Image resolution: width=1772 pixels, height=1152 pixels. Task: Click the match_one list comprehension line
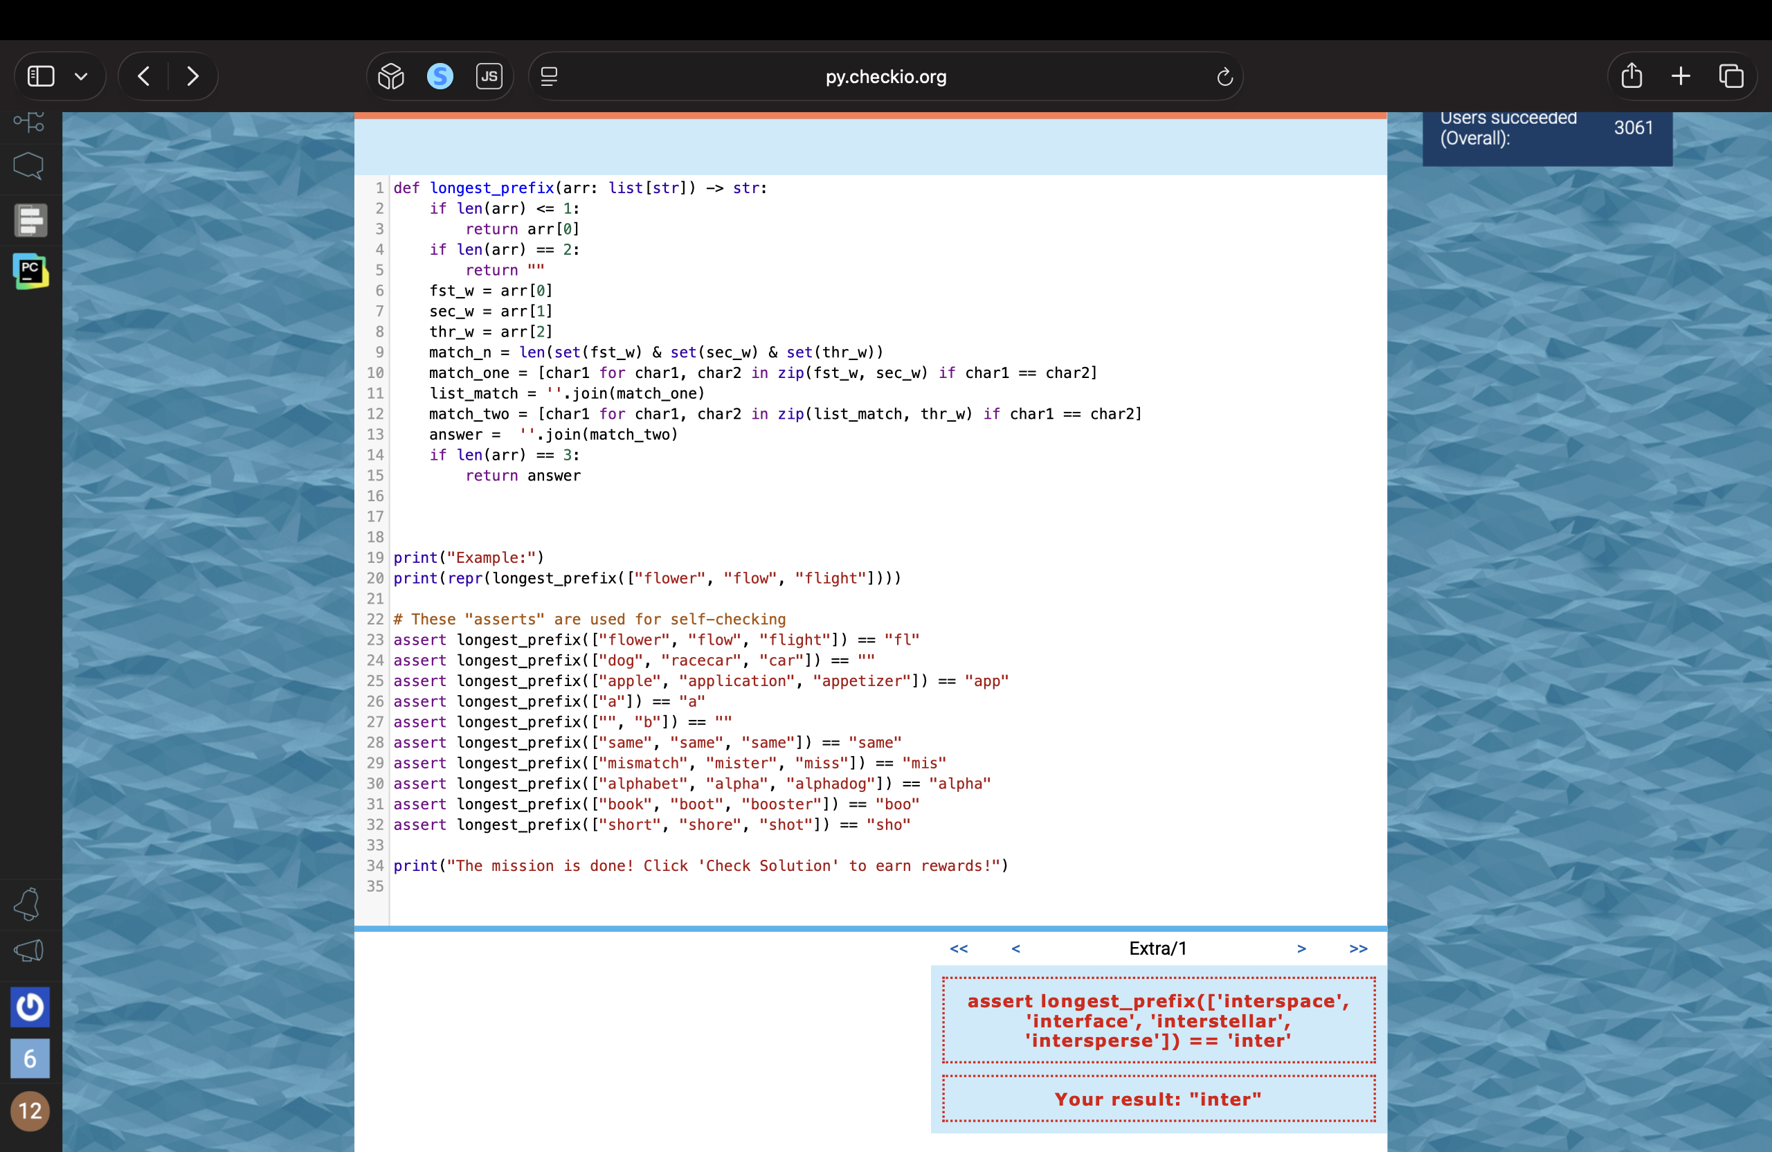click(x=763, y=372)
